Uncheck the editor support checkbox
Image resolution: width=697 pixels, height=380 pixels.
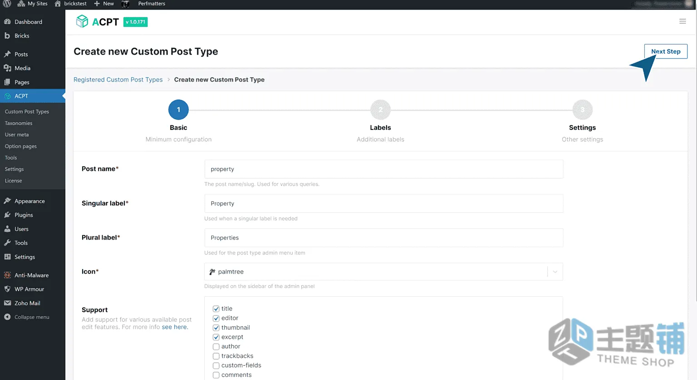tap(216, 318)
